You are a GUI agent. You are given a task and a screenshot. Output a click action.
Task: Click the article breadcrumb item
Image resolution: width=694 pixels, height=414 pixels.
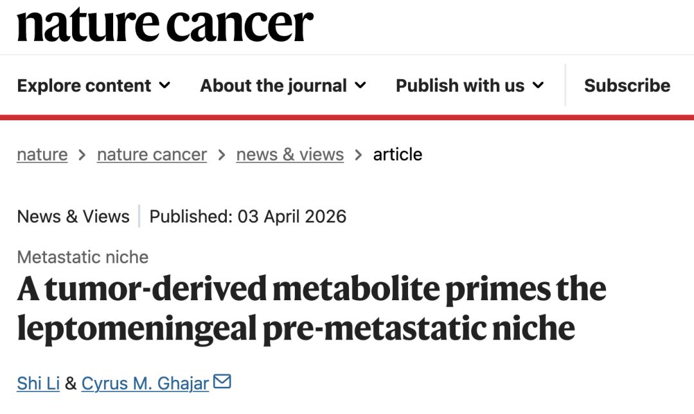[397, 155]
